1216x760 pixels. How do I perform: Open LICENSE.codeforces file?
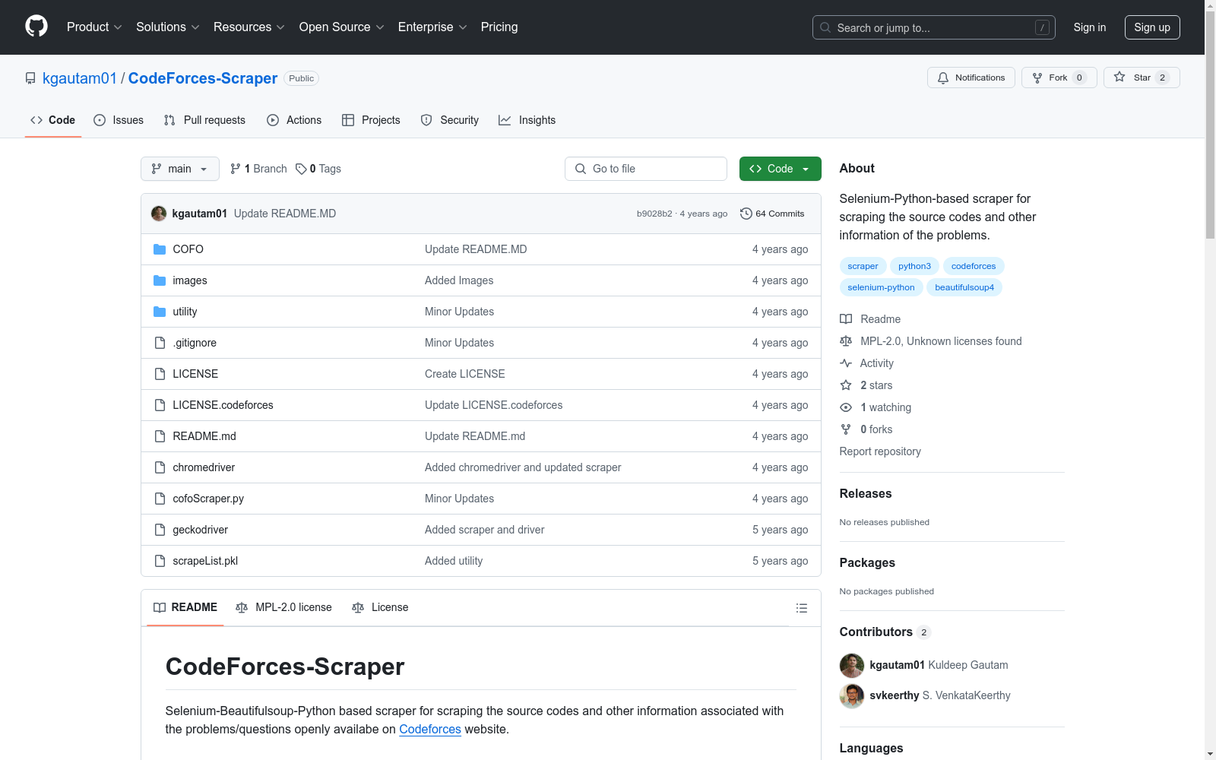pos(223,405)
